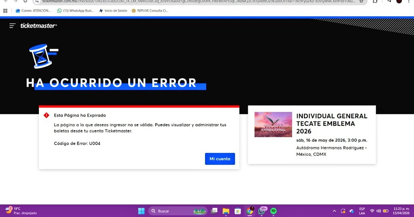414x217 pixels.
Task: Show hidden system tray icons
Action: pyautogui.click(x=334, y=211)
